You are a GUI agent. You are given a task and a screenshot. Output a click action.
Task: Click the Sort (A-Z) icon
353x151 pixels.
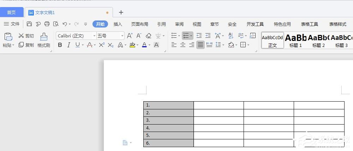(x=231, y=36)
